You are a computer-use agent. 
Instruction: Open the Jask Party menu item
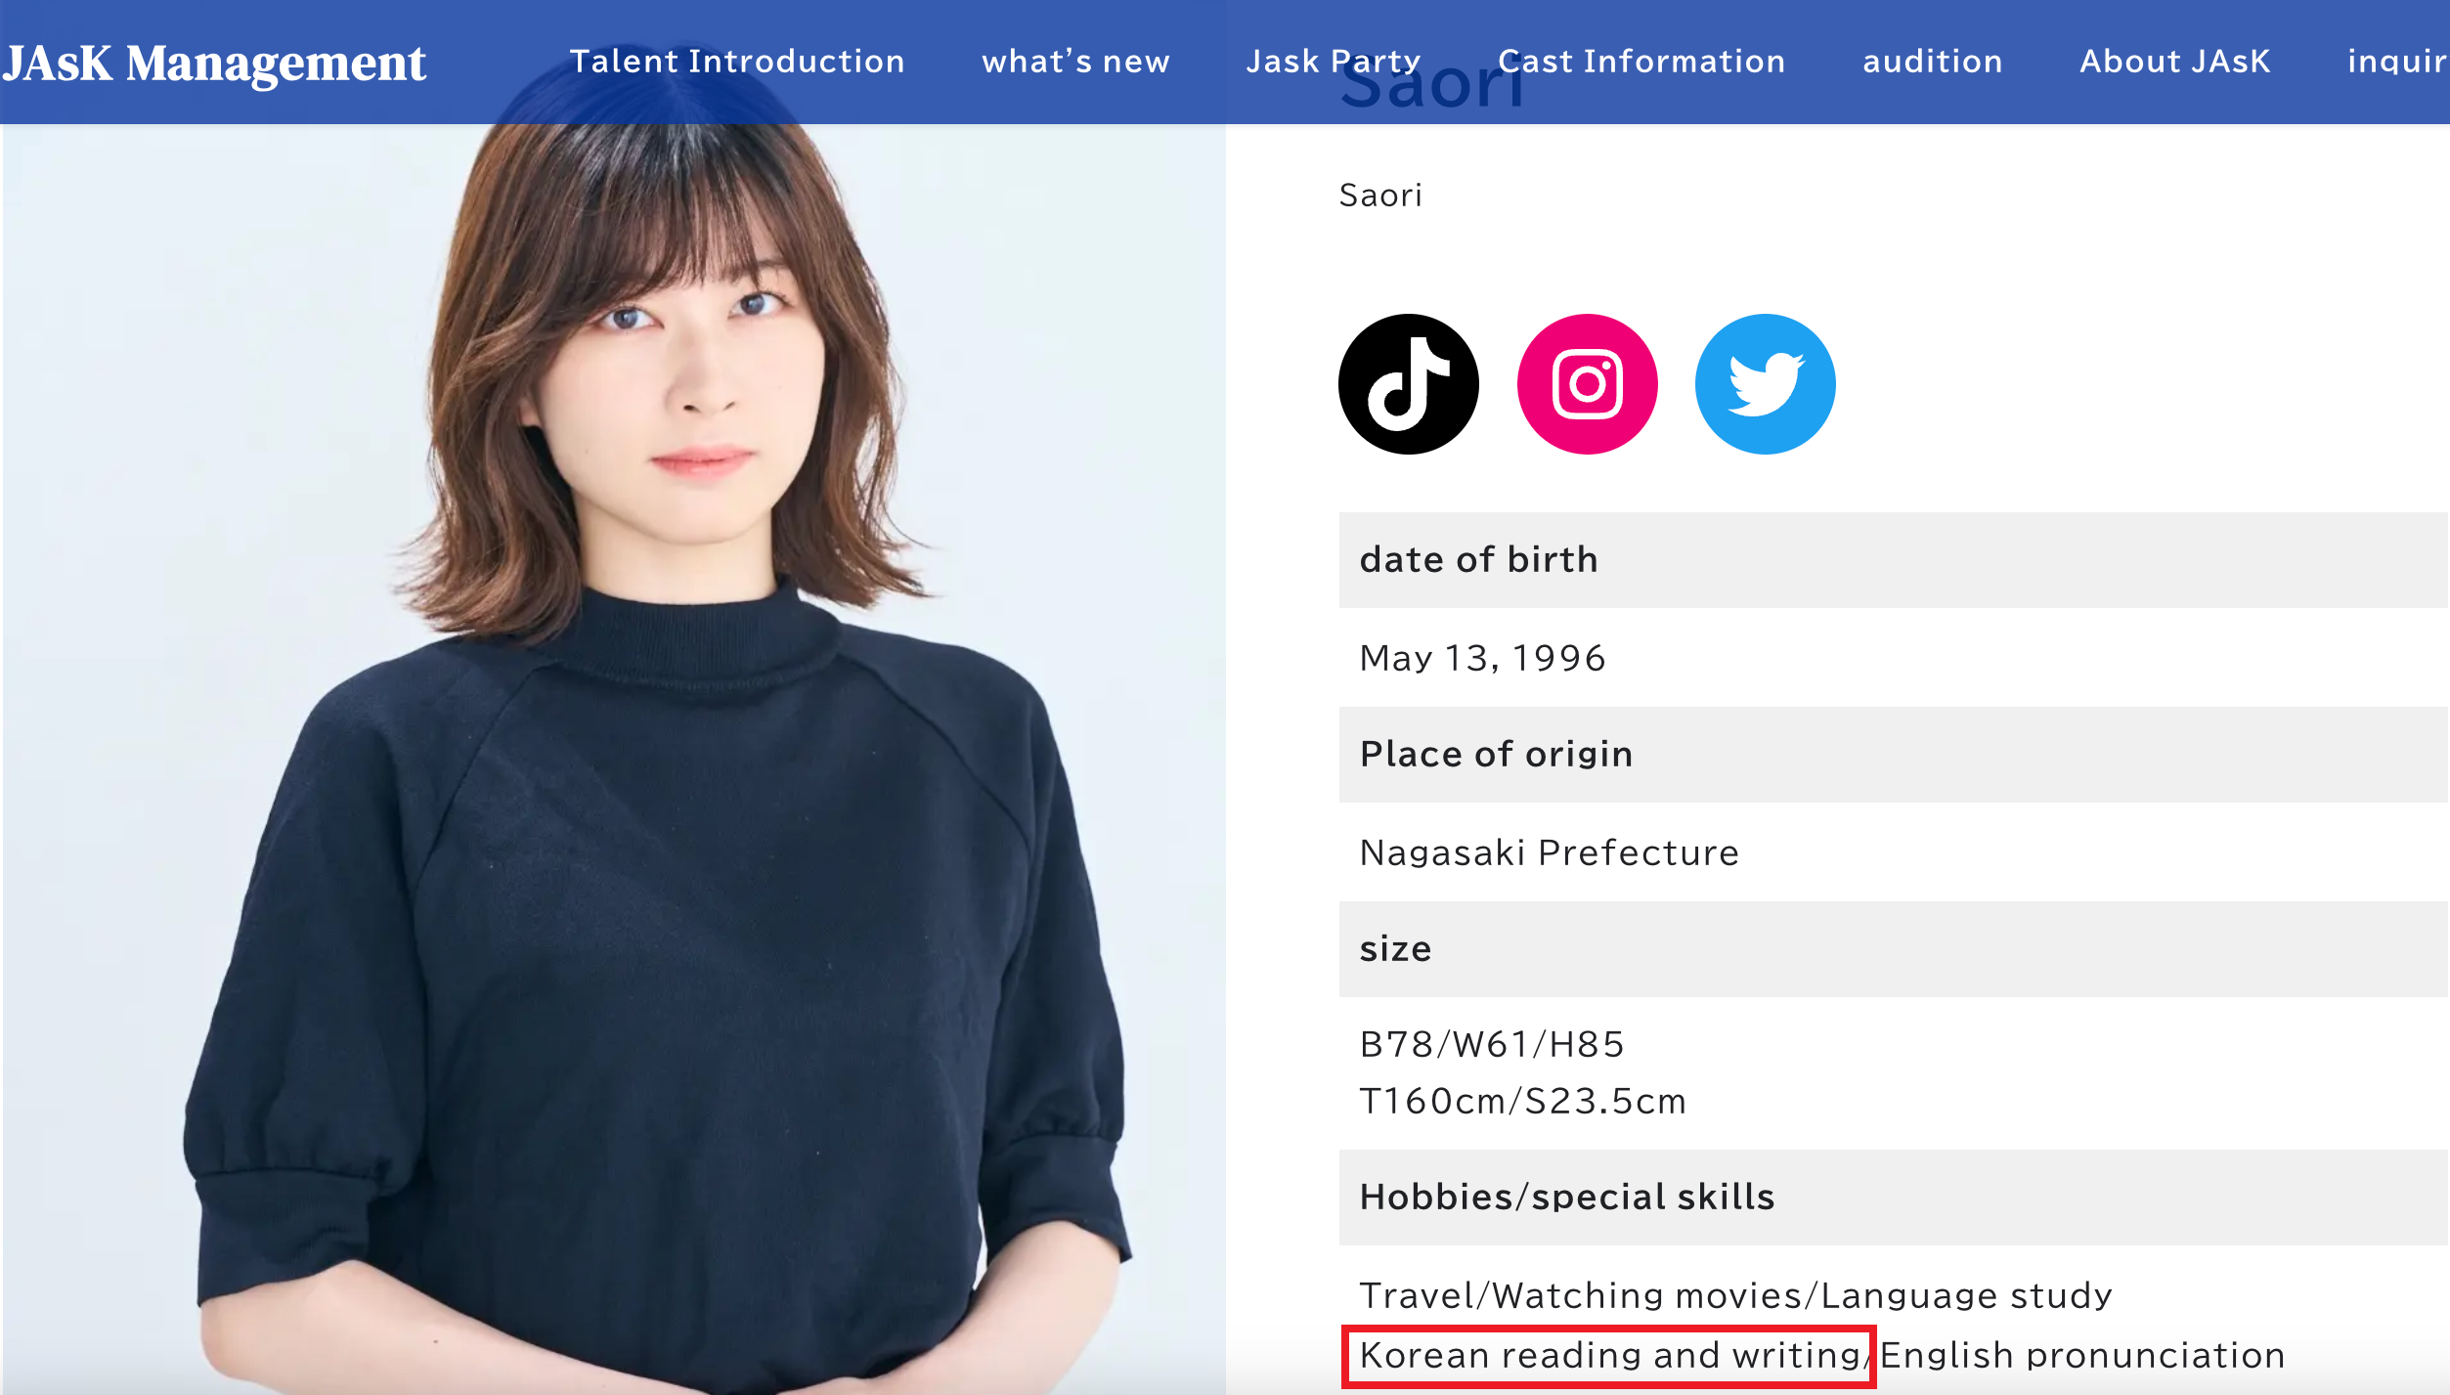tap(1333, 62)
